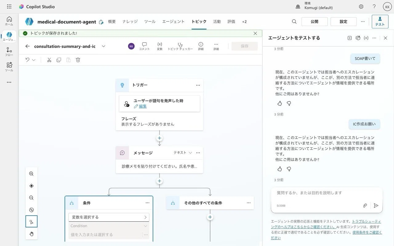Click the delete trash icon
This screenshot has height=246, width=394.
pos(78,60)
